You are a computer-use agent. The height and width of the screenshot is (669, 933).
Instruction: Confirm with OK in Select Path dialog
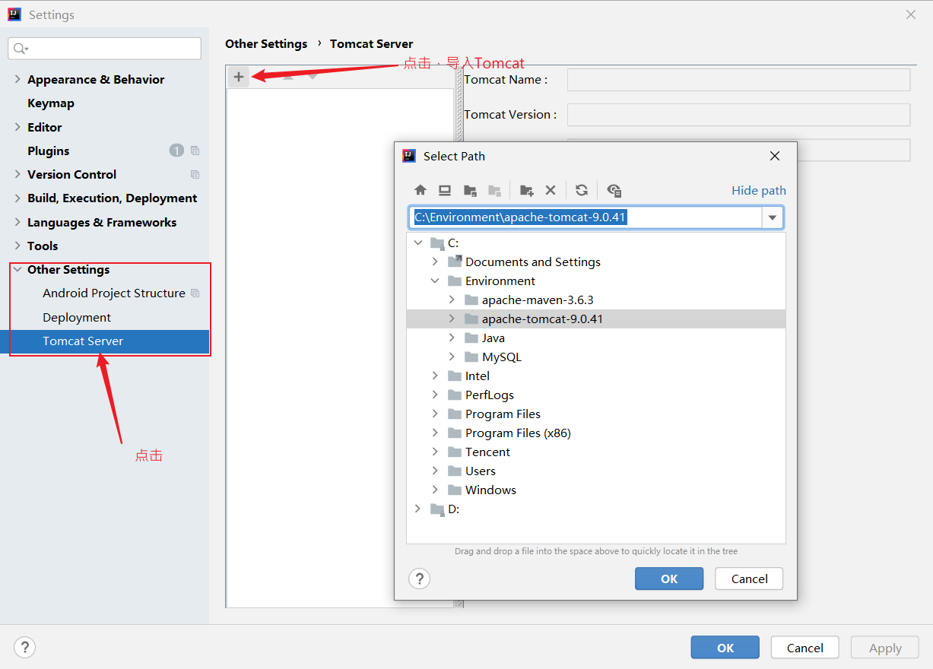[668, 579]
